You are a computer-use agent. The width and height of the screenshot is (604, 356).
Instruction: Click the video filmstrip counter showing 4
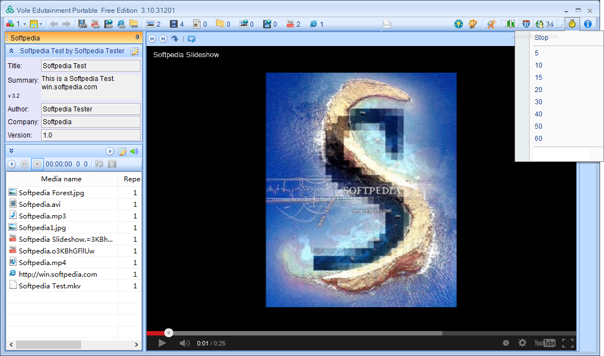177,24
